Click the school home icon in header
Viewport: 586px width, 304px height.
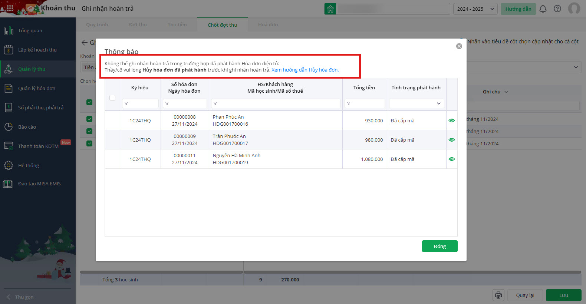(x=330, y=9)
